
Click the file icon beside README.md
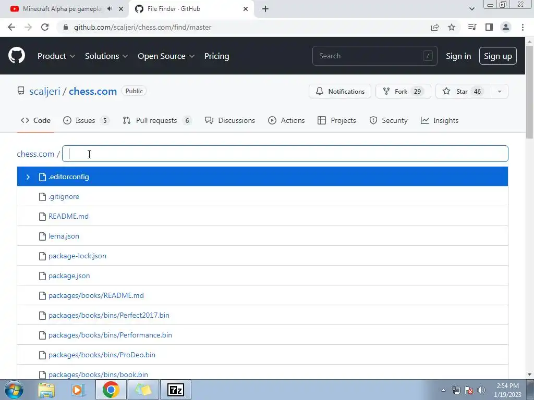(42, 216)
